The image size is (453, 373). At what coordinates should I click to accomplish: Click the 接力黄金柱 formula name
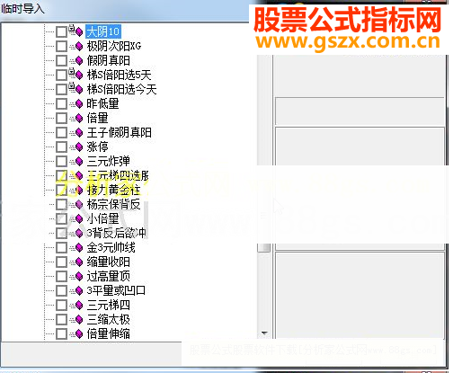(113, 190)
